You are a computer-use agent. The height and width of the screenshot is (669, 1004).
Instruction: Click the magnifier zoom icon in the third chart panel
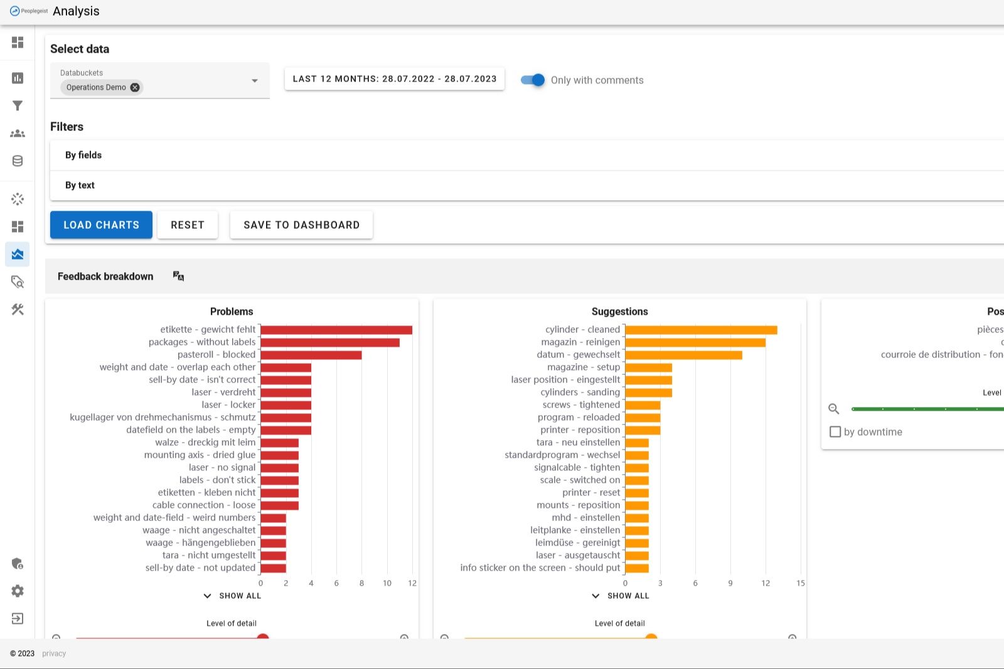pos(833,409)
